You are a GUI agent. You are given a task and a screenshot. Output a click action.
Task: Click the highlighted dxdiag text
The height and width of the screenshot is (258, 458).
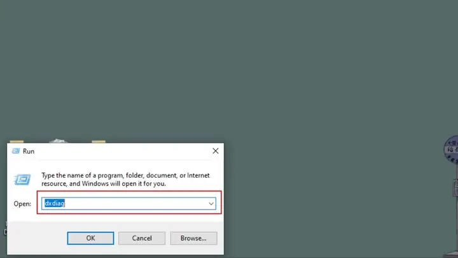pyautogui.click(x=54, y=203)
